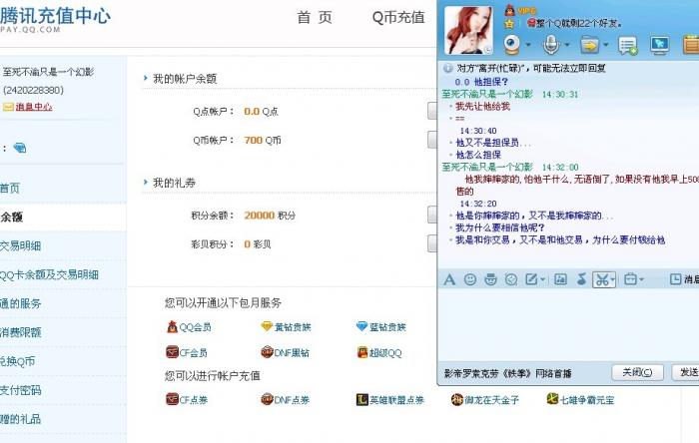Open the handwriting input tool
This screenshot has height=443, width=699.
(x=531, y=279)
